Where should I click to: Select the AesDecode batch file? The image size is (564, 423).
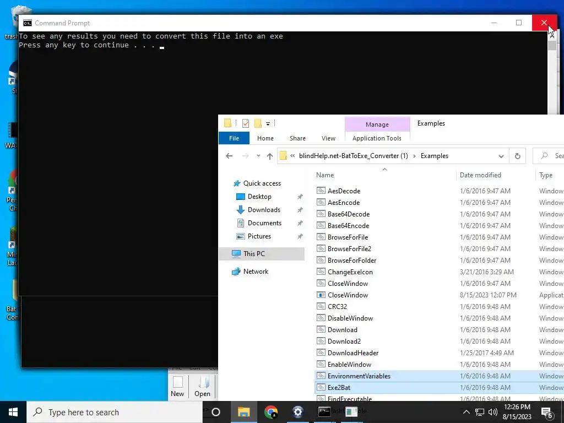point(344,191)
